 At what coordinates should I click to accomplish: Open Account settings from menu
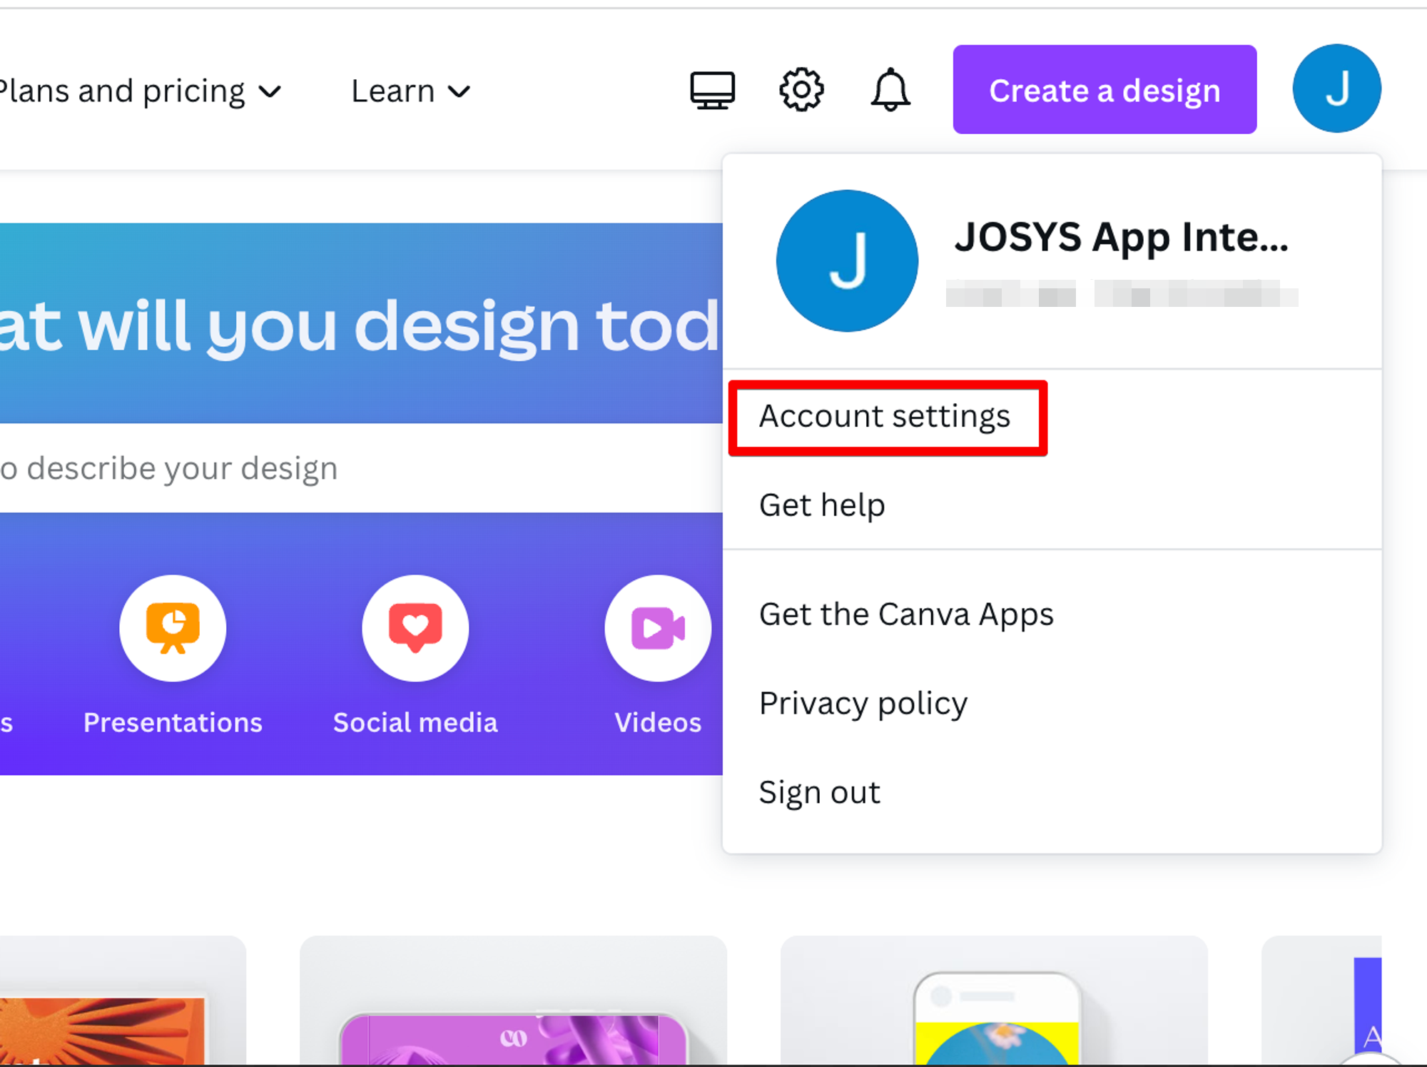(885, 417)
